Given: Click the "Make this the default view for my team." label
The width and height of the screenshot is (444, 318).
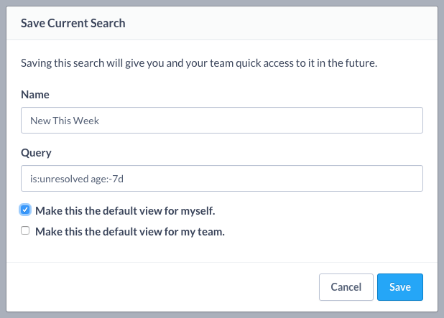Looking at the screenshot, I should [129, 231].
